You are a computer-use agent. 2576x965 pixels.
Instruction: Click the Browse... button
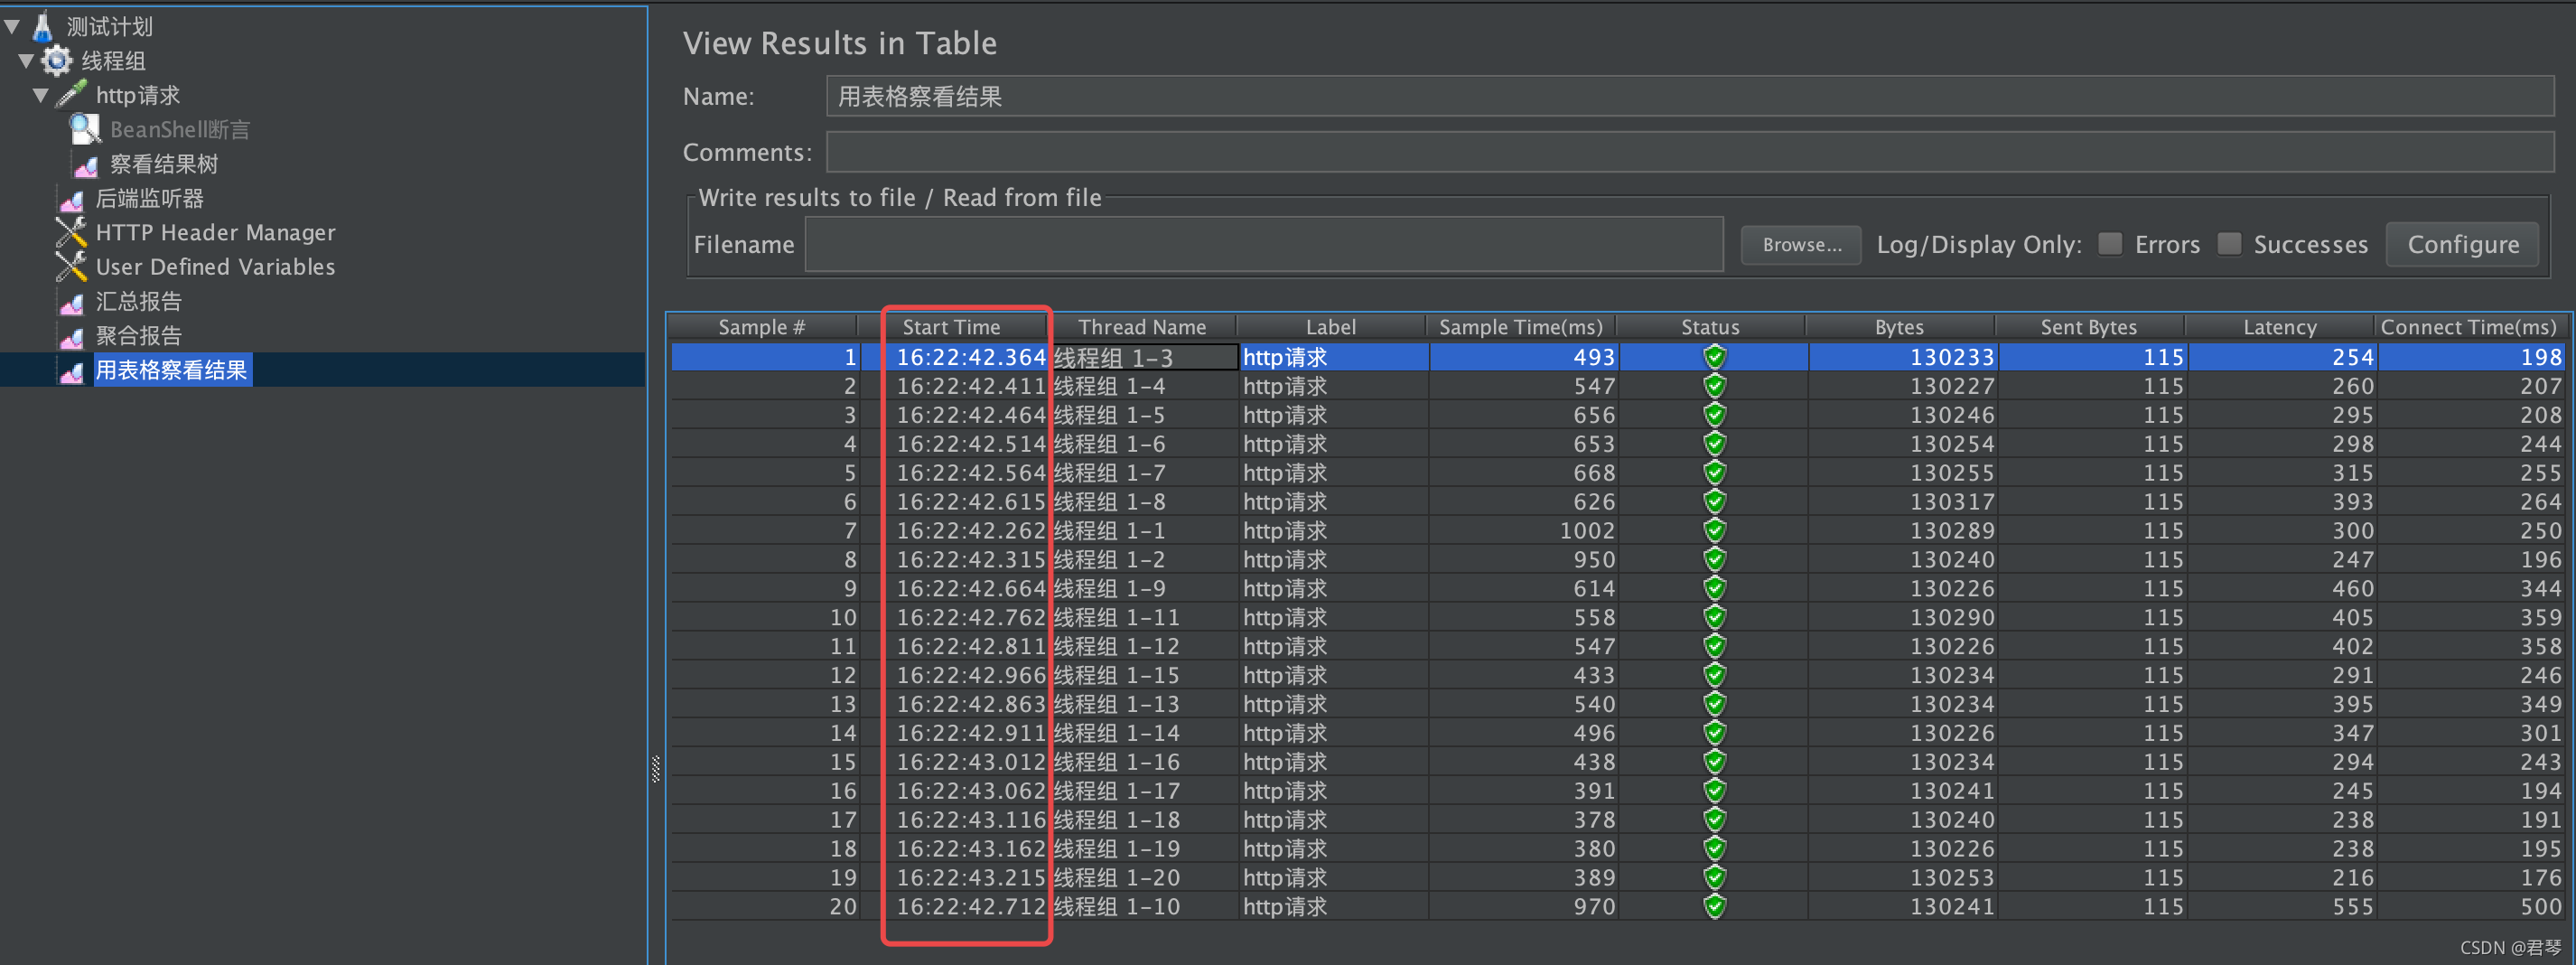pyautogui.click(x=1801, y=245)
